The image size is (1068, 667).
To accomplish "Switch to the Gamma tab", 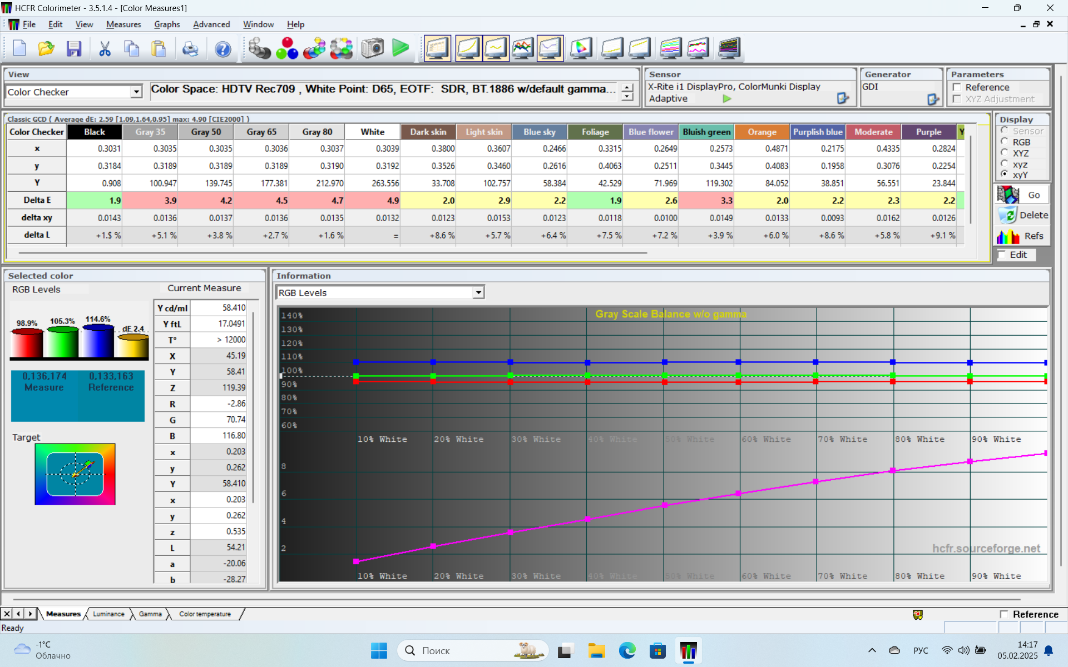I will [150, 614].
